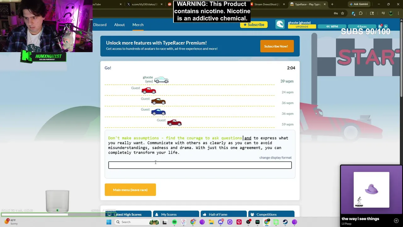Open the Chrome three-dot menu
The height and width of the screenshot is (227, 403).
(x=399, y=13)
